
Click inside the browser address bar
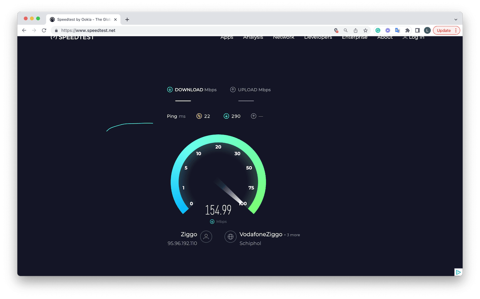[143, 30]
